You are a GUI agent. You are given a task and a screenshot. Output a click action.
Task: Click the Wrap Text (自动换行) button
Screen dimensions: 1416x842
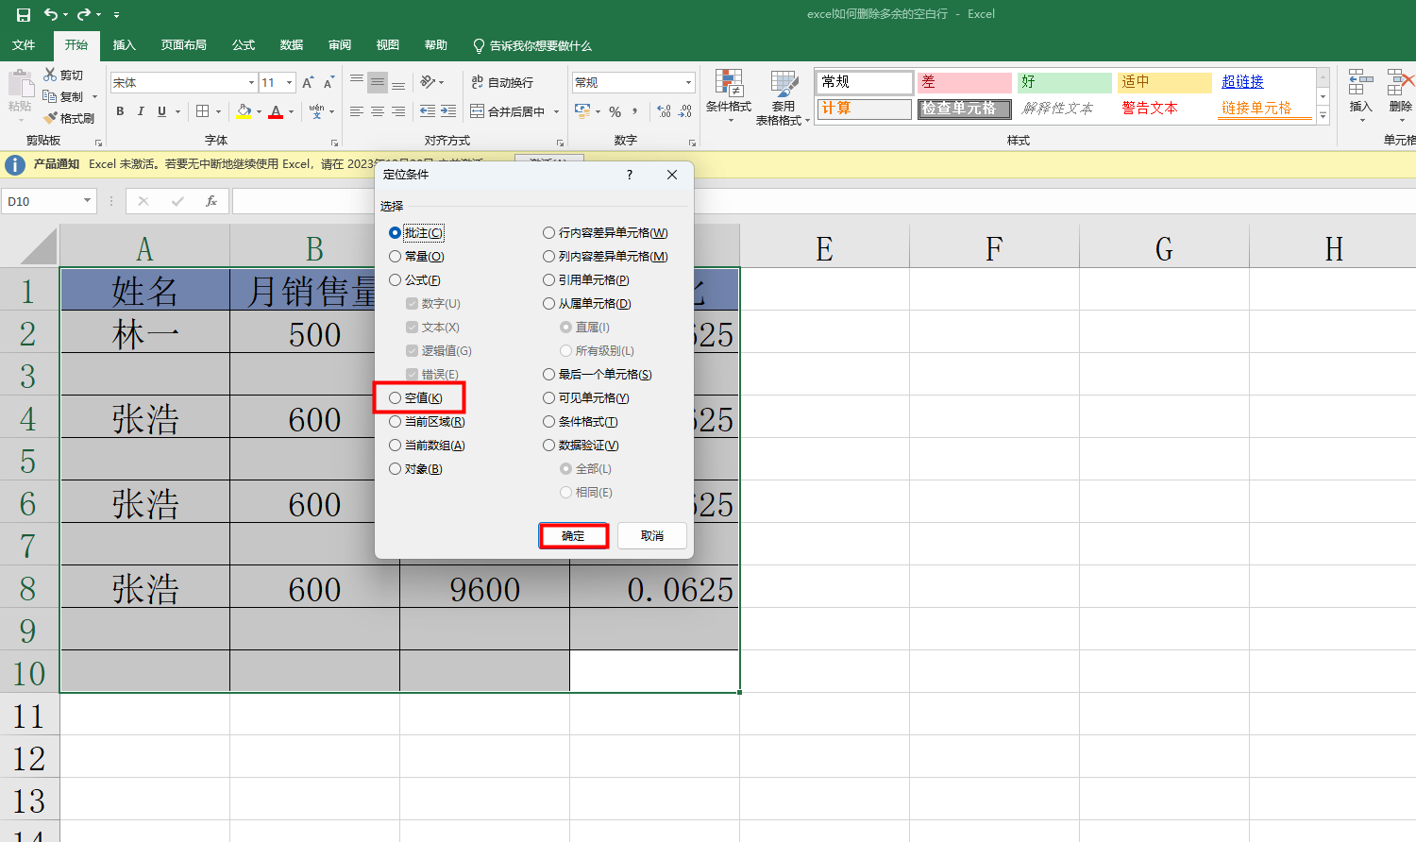click(502, 82)
